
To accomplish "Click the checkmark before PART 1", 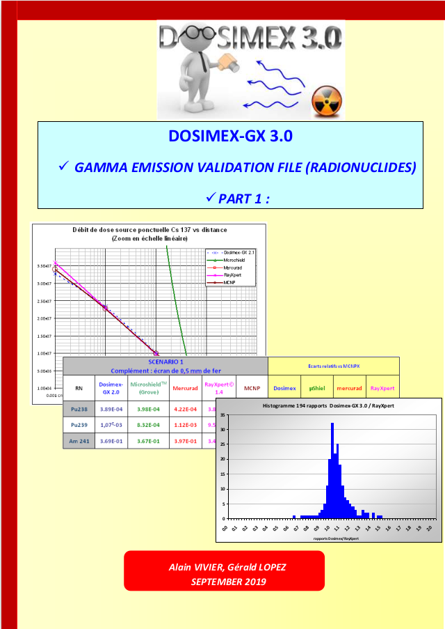I will tap(210, 197).
